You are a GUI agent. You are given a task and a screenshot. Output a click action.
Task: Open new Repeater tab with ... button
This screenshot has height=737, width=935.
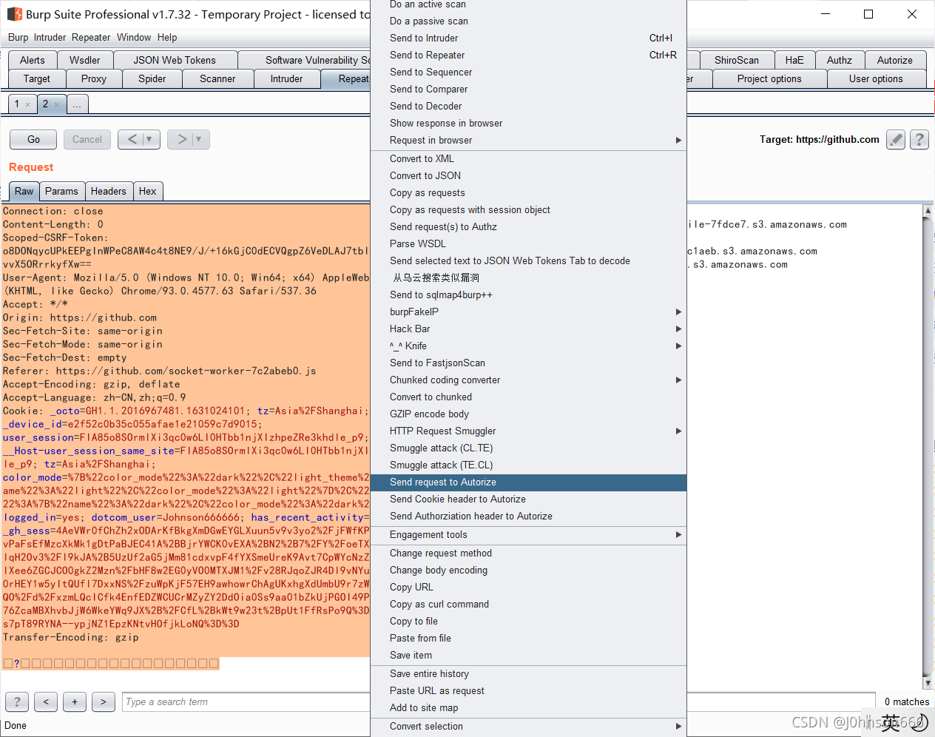[77, 104]
